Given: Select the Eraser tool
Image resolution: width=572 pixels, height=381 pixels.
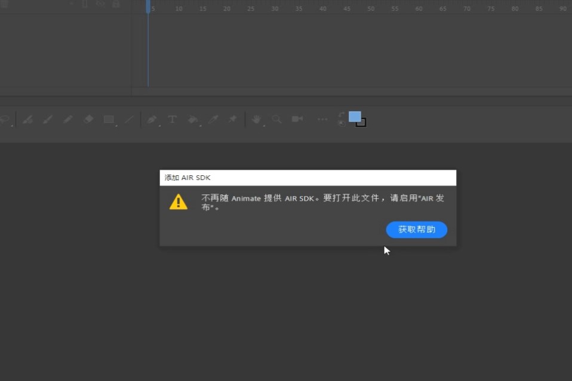Looking at the screenshot, I should point(88,119).
